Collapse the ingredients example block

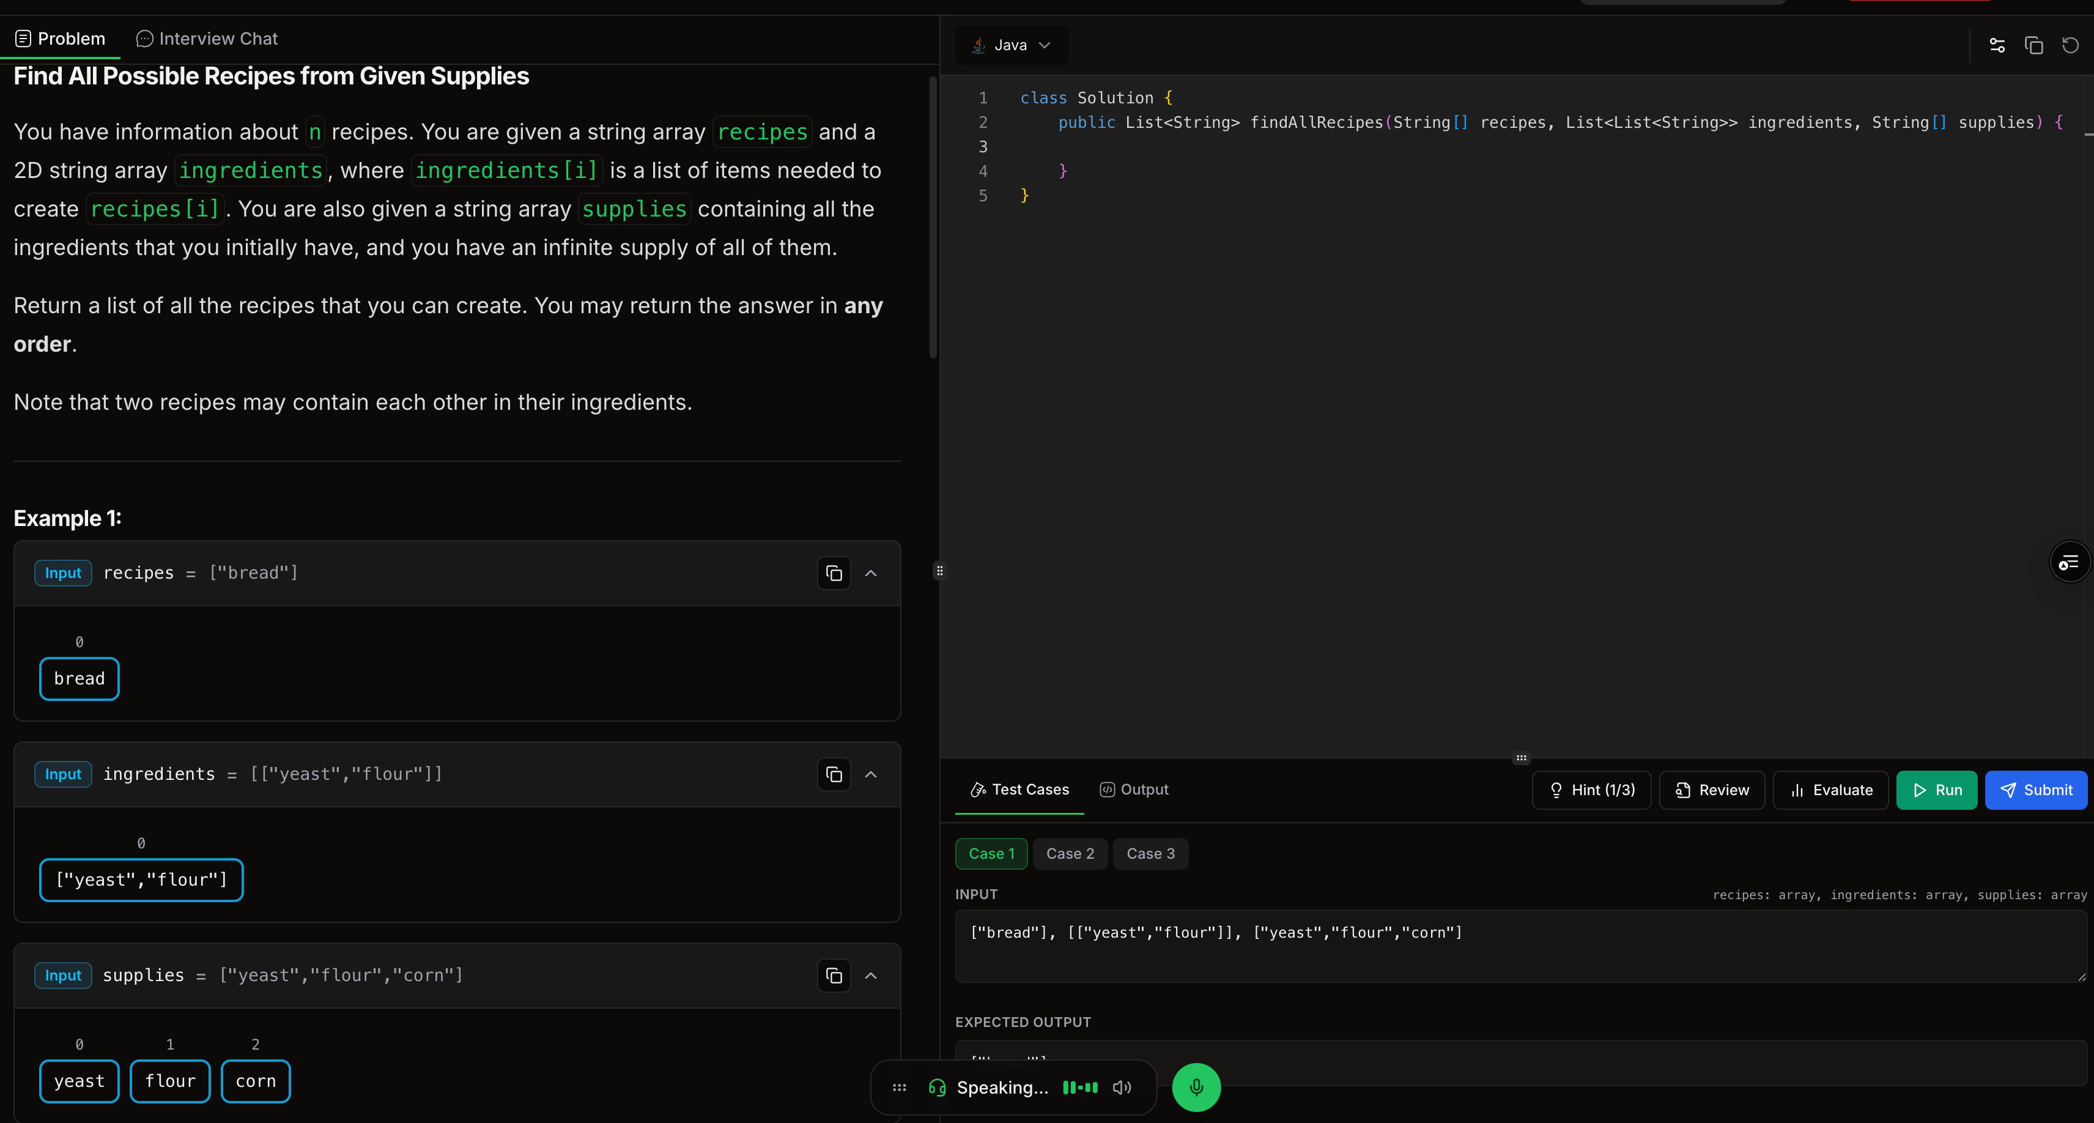click(x=871, y=774)
